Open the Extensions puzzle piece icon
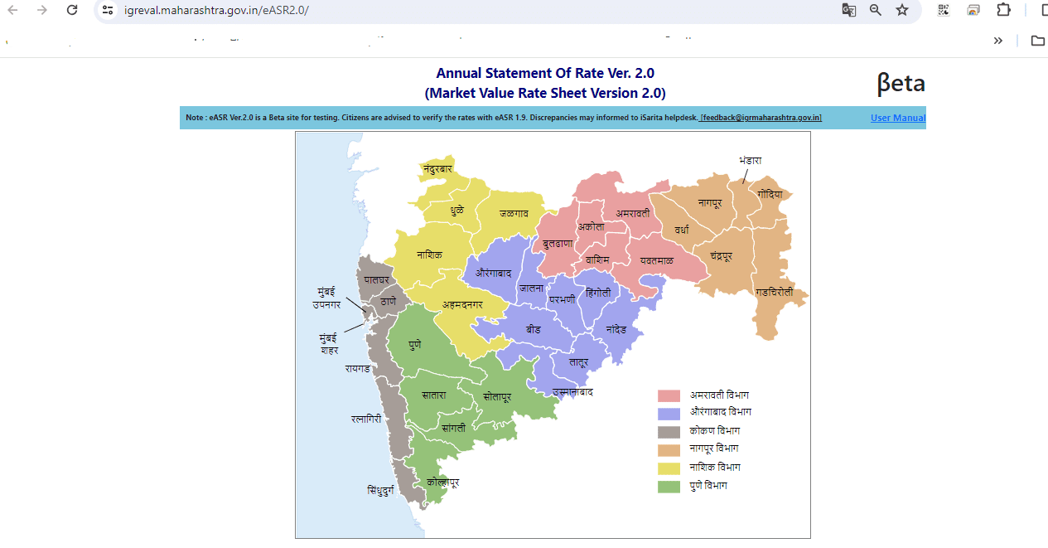This screenshot has height=548, width=1048. (1002, 10)
